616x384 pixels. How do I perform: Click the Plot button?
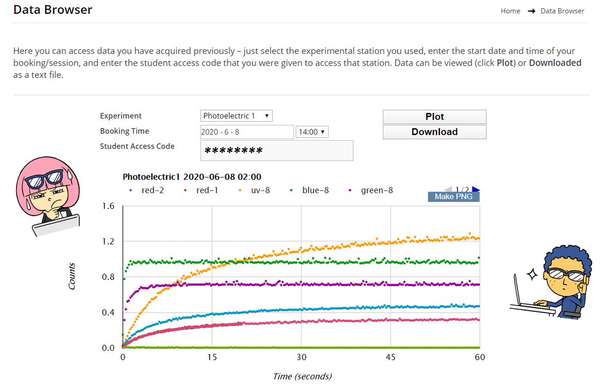(434, 116)
